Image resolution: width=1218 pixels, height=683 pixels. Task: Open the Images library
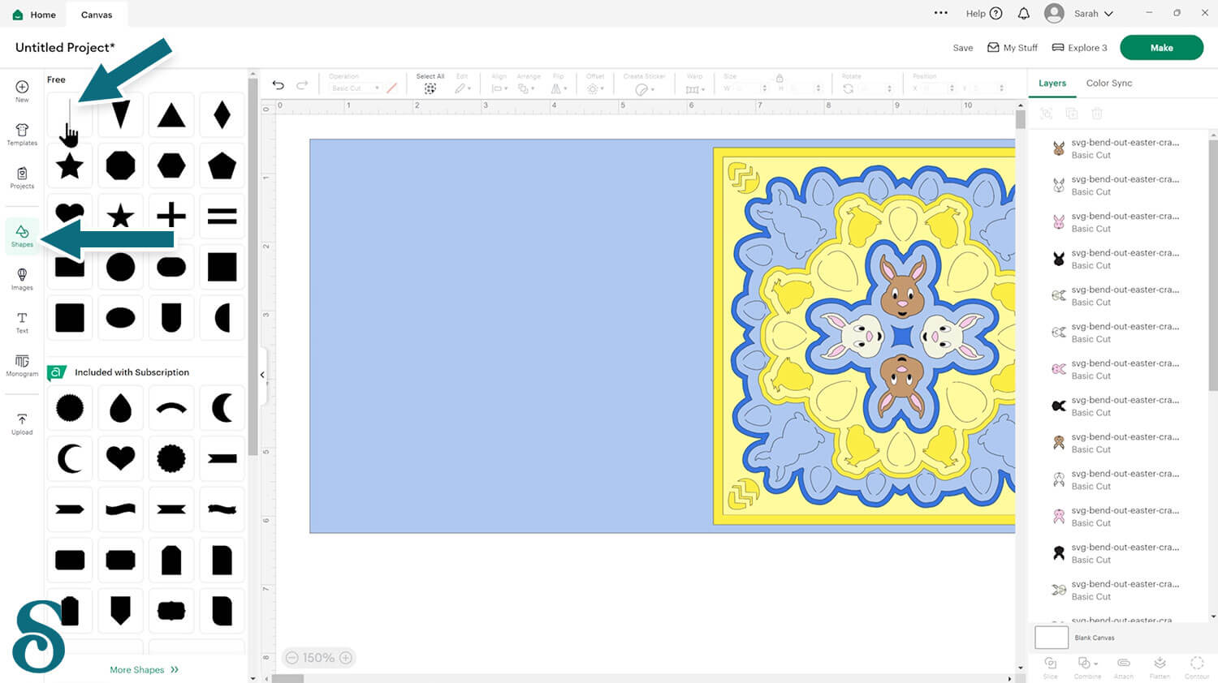click(x=22, y=279)
